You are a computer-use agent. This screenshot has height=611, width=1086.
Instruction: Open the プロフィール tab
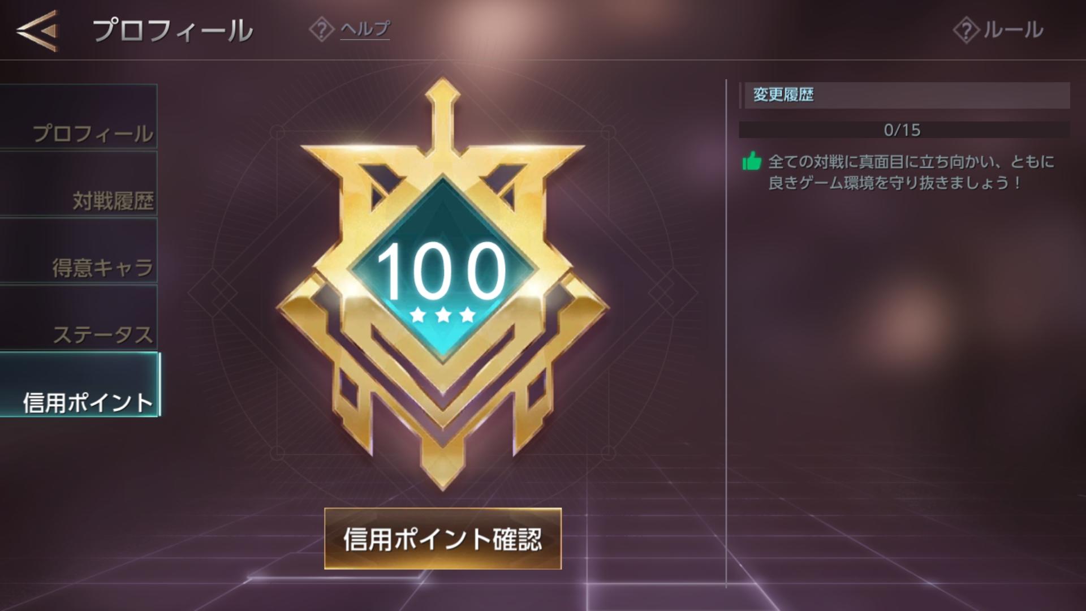point(79,117)
